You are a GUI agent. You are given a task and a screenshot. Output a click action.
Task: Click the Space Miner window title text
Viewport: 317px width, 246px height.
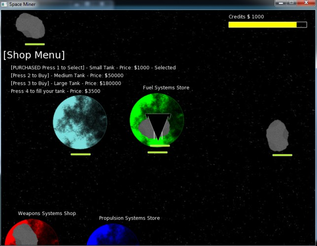coord(22,4)
